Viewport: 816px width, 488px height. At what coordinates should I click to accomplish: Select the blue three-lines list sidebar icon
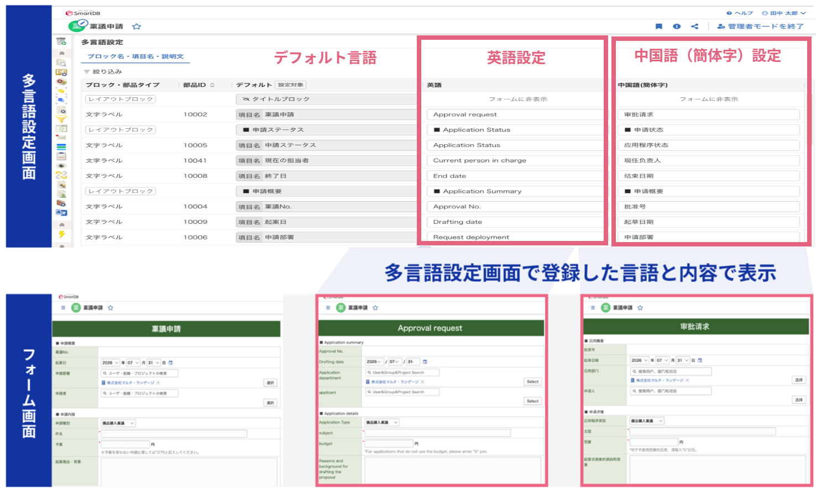click(61, 147)
